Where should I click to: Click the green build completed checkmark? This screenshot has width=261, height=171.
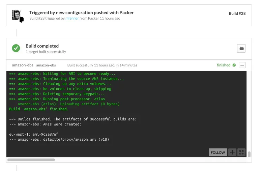(x=16, y=48)
